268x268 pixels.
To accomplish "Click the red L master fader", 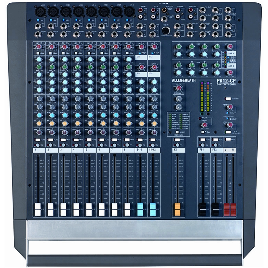I will [227, 209].
